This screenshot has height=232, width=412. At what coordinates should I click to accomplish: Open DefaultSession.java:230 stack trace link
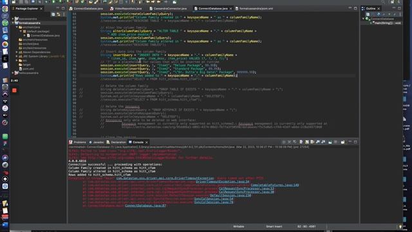[x=230, y=195]
